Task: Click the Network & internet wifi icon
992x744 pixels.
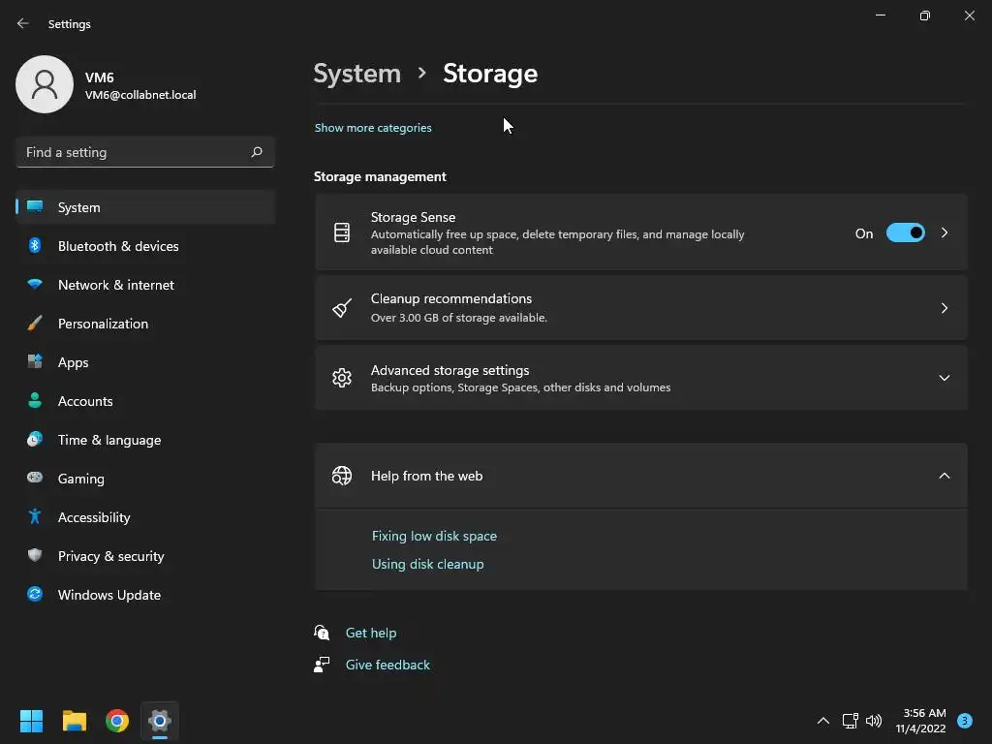Action: tap(35, 285)
